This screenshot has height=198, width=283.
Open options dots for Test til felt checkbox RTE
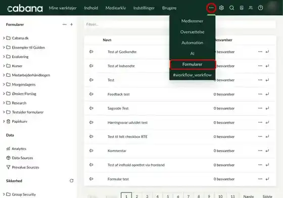pyautogui.click(x=260, y=136)
